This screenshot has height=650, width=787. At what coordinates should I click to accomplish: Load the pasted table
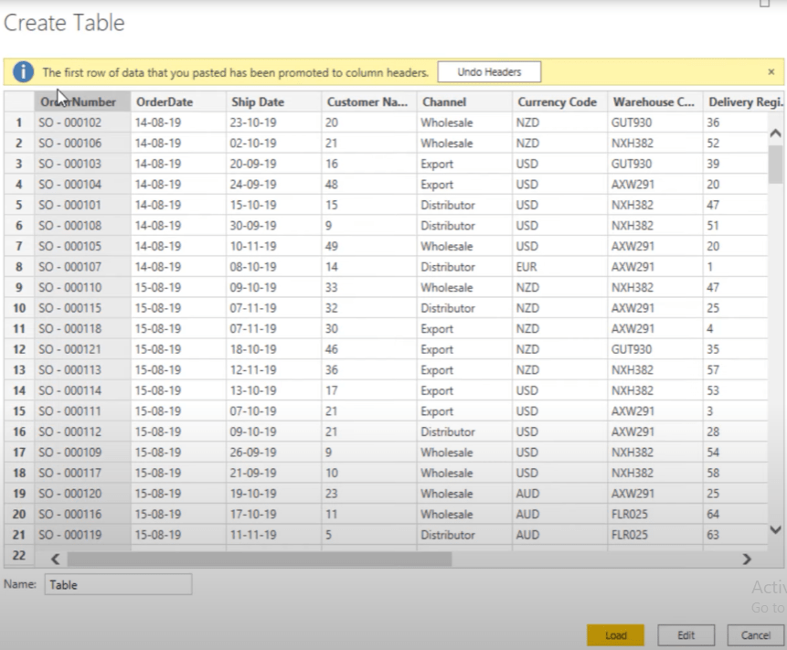pyautogui.click(x=615, y=635)
